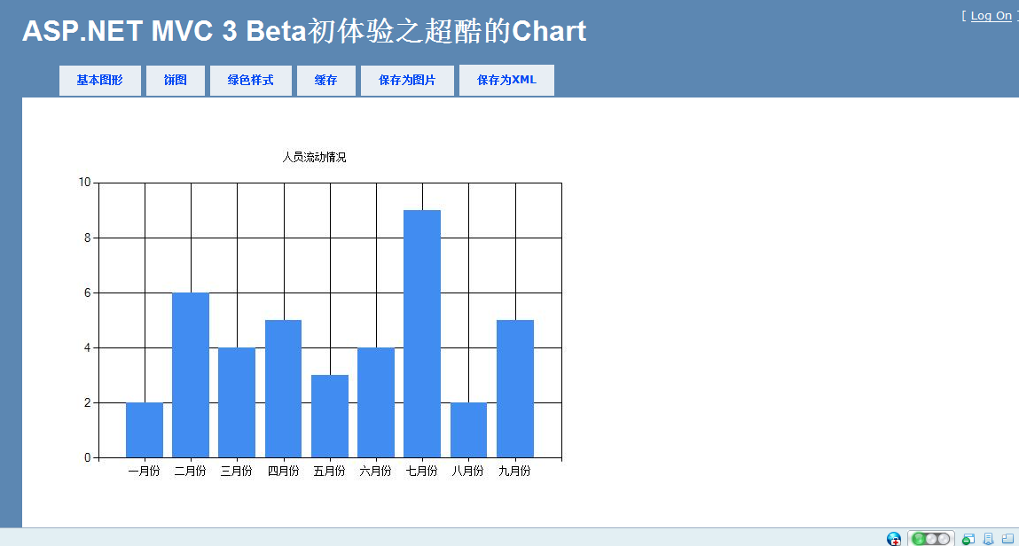The height and width of the screenshot is (546, 1019).
Task: Click the 五月份 bar in the chart
Action: [330, 417]
